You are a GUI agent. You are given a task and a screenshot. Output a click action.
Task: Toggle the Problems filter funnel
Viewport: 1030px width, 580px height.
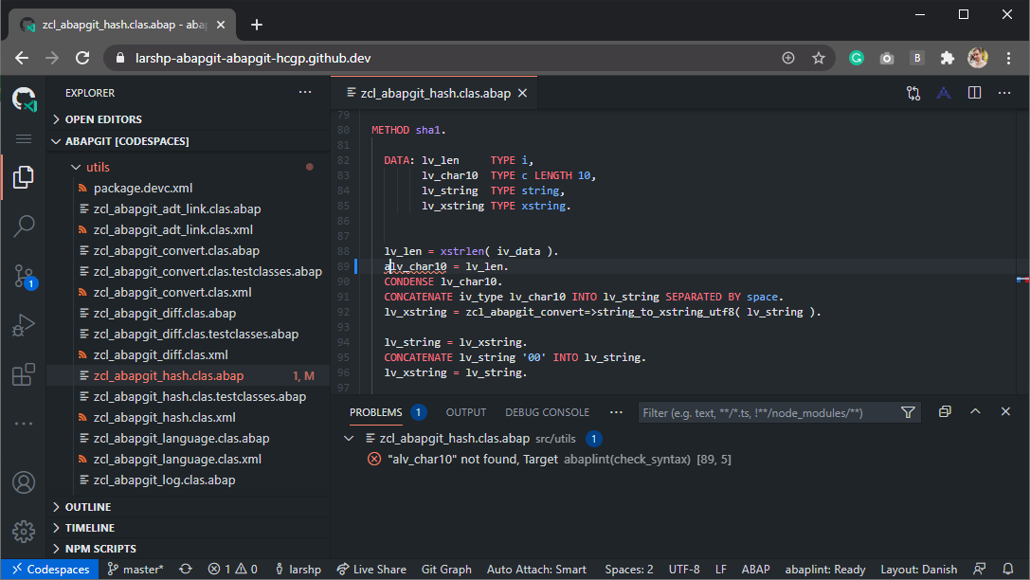click(x=908, y=411)
